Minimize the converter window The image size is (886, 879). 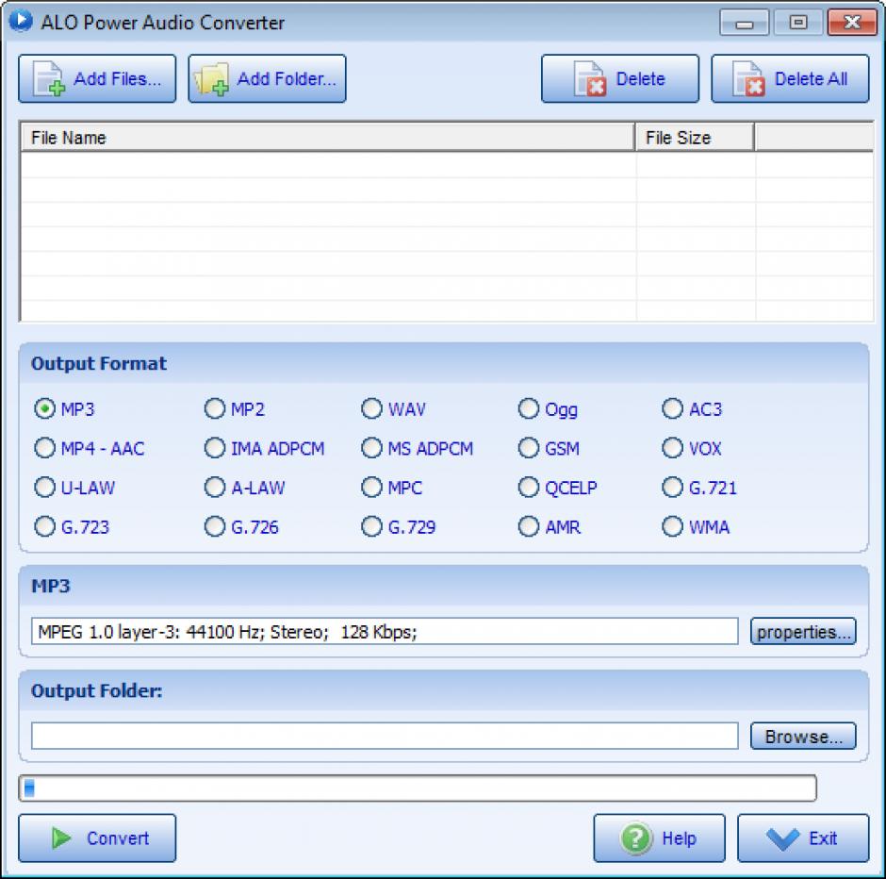pos(745,23)
